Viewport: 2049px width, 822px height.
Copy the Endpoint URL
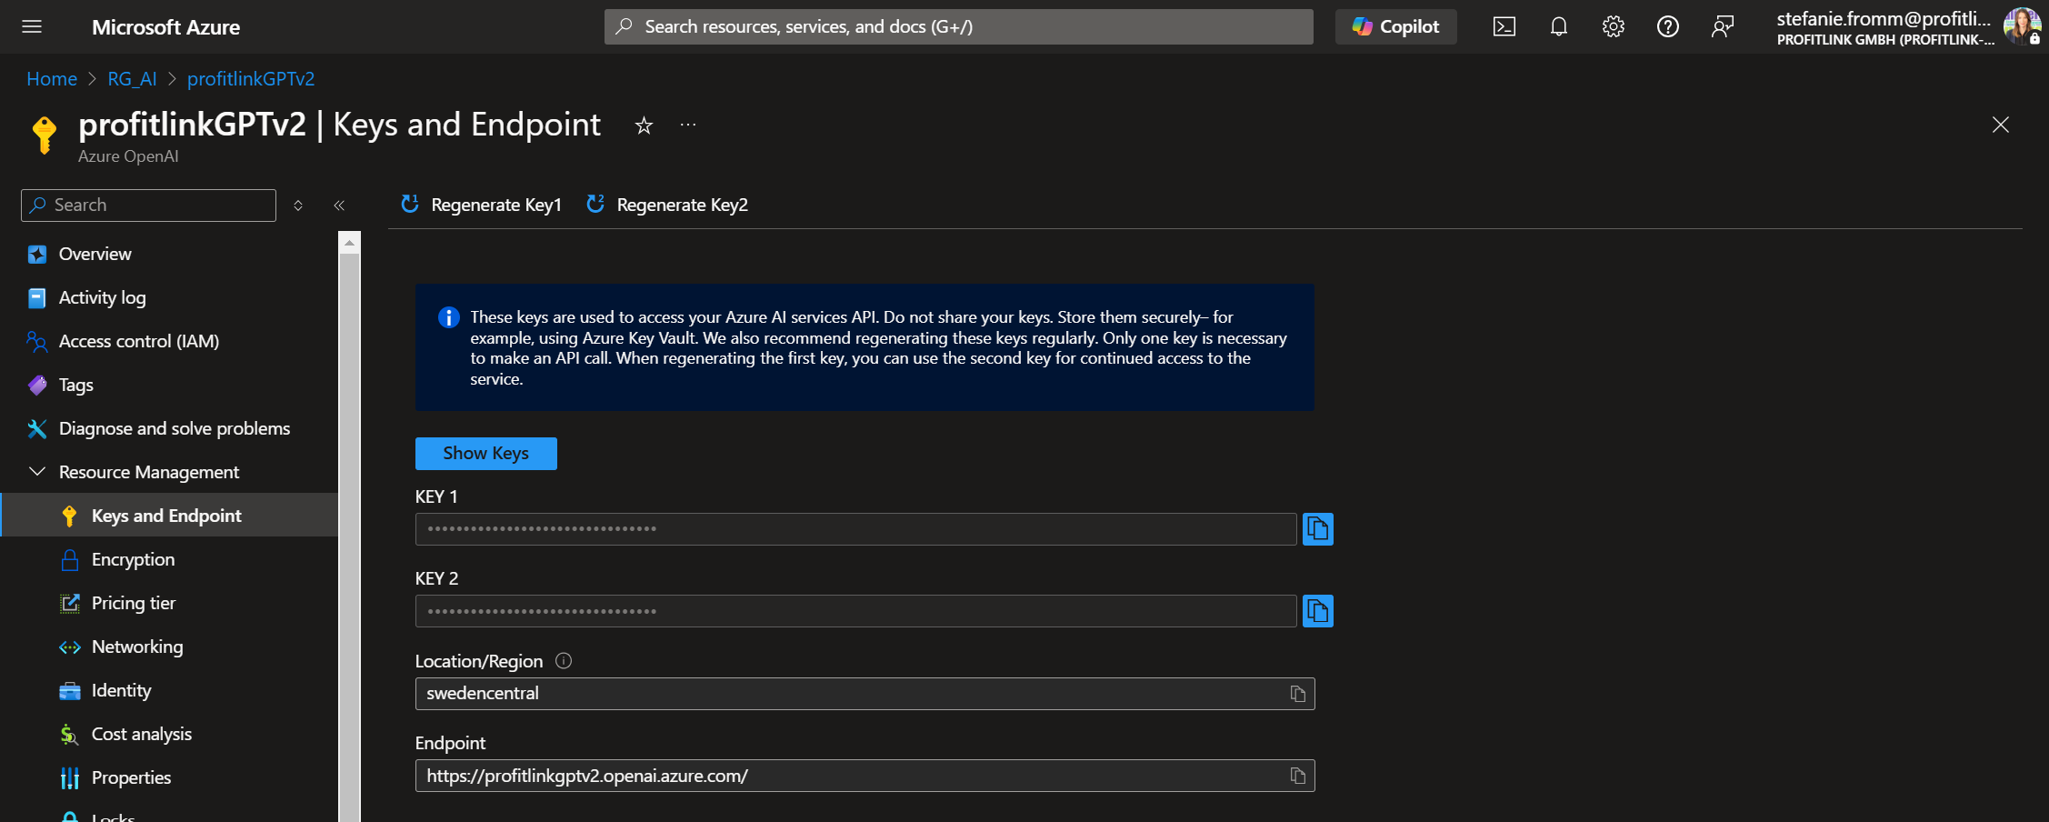(1298, 776)
